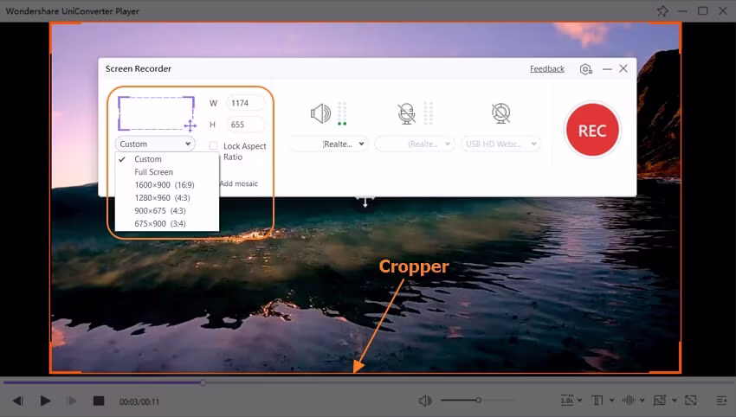
Task: Click the video progress bar handle
Action: [203, 382]
